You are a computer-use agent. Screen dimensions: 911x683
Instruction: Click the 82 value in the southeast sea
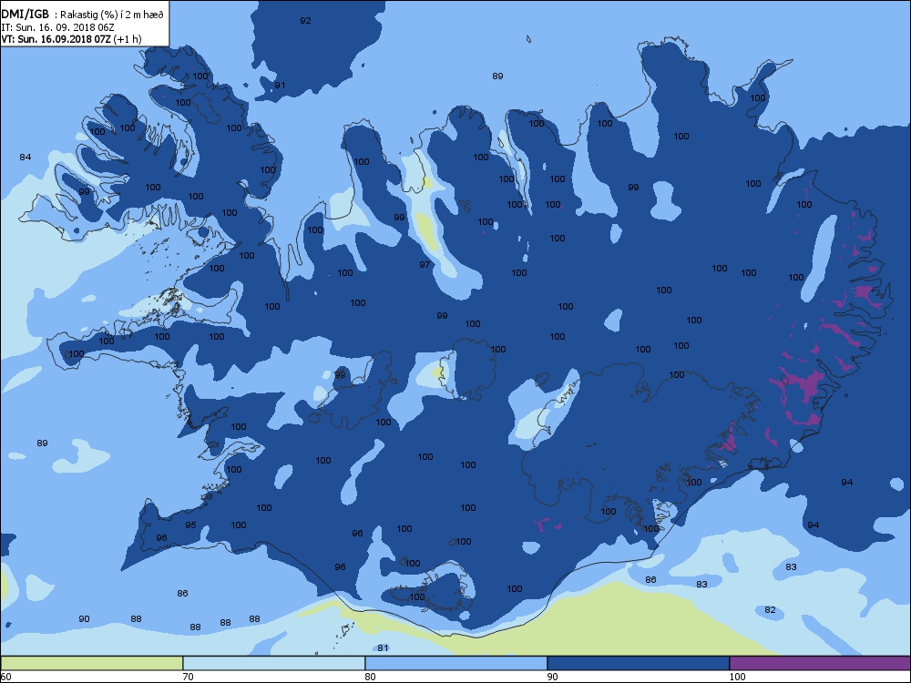click(770, 609)
